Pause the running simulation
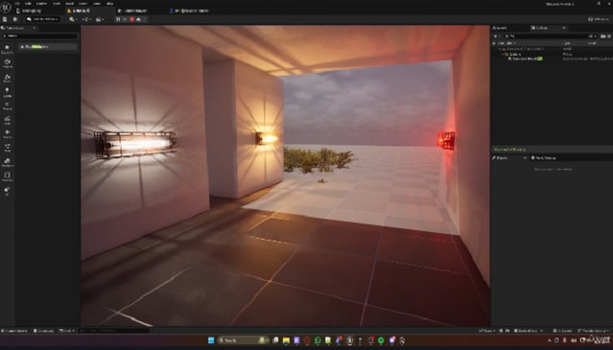Viewport: 613px width, 350px height. [x=118, y=19]
